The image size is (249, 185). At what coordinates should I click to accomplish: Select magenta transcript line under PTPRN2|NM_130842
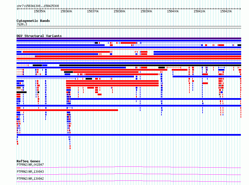pyautogui.click(x=129, y=181)
